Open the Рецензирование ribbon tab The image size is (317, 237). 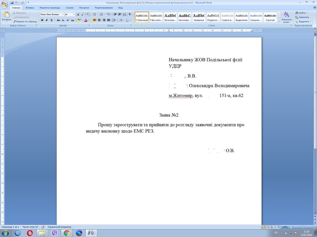(104, 8)
